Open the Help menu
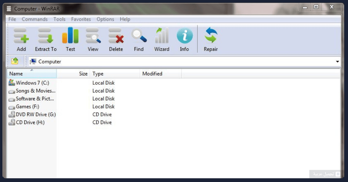The height and width of the screenshot is (182, 348). pyautogui.click(x=125, y=19)
